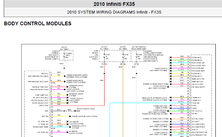Viewport: 222px width, 137px height.
Task: Click the 'DRV DR UNLOCK OUT' pin label
Action: coord(40,100)
